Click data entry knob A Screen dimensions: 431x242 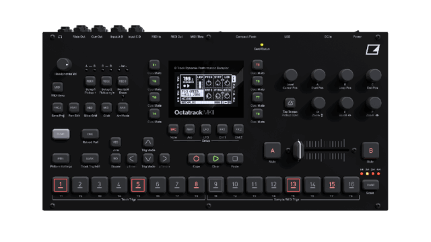tap(318, 75)
